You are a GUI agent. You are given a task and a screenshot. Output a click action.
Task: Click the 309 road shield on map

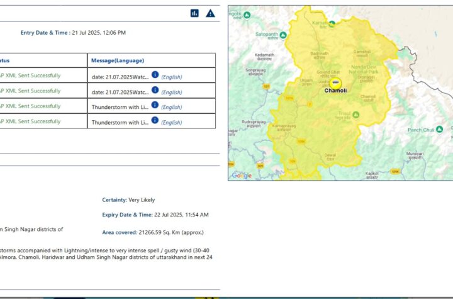tap(260, 166)
